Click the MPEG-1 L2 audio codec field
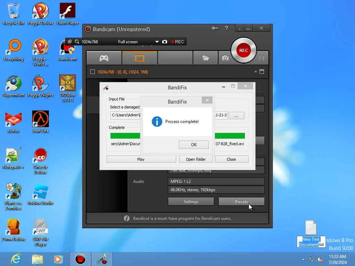This screenshot has width=355, height=266. point(216,181)
